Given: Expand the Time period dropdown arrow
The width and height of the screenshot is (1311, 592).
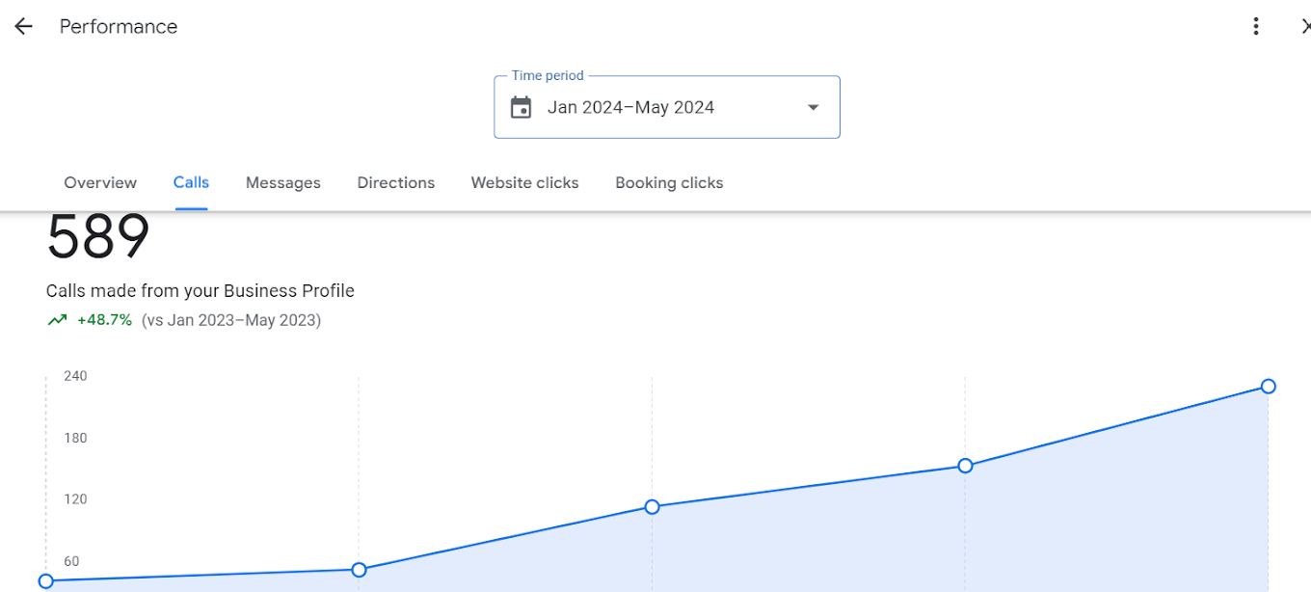Looking at the screenshot, I should pyautogui.click(x=813, y=108).
